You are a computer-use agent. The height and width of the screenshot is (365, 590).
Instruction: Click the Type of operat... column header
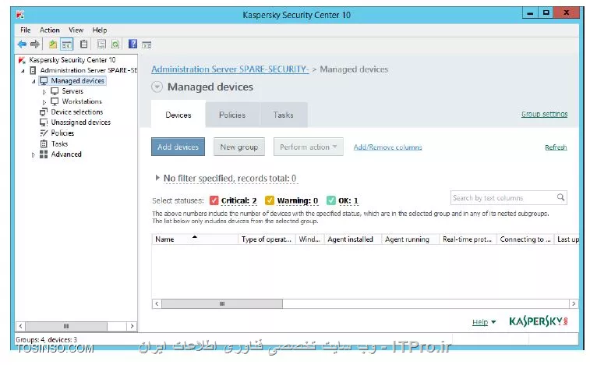click(x=267, y=239)
